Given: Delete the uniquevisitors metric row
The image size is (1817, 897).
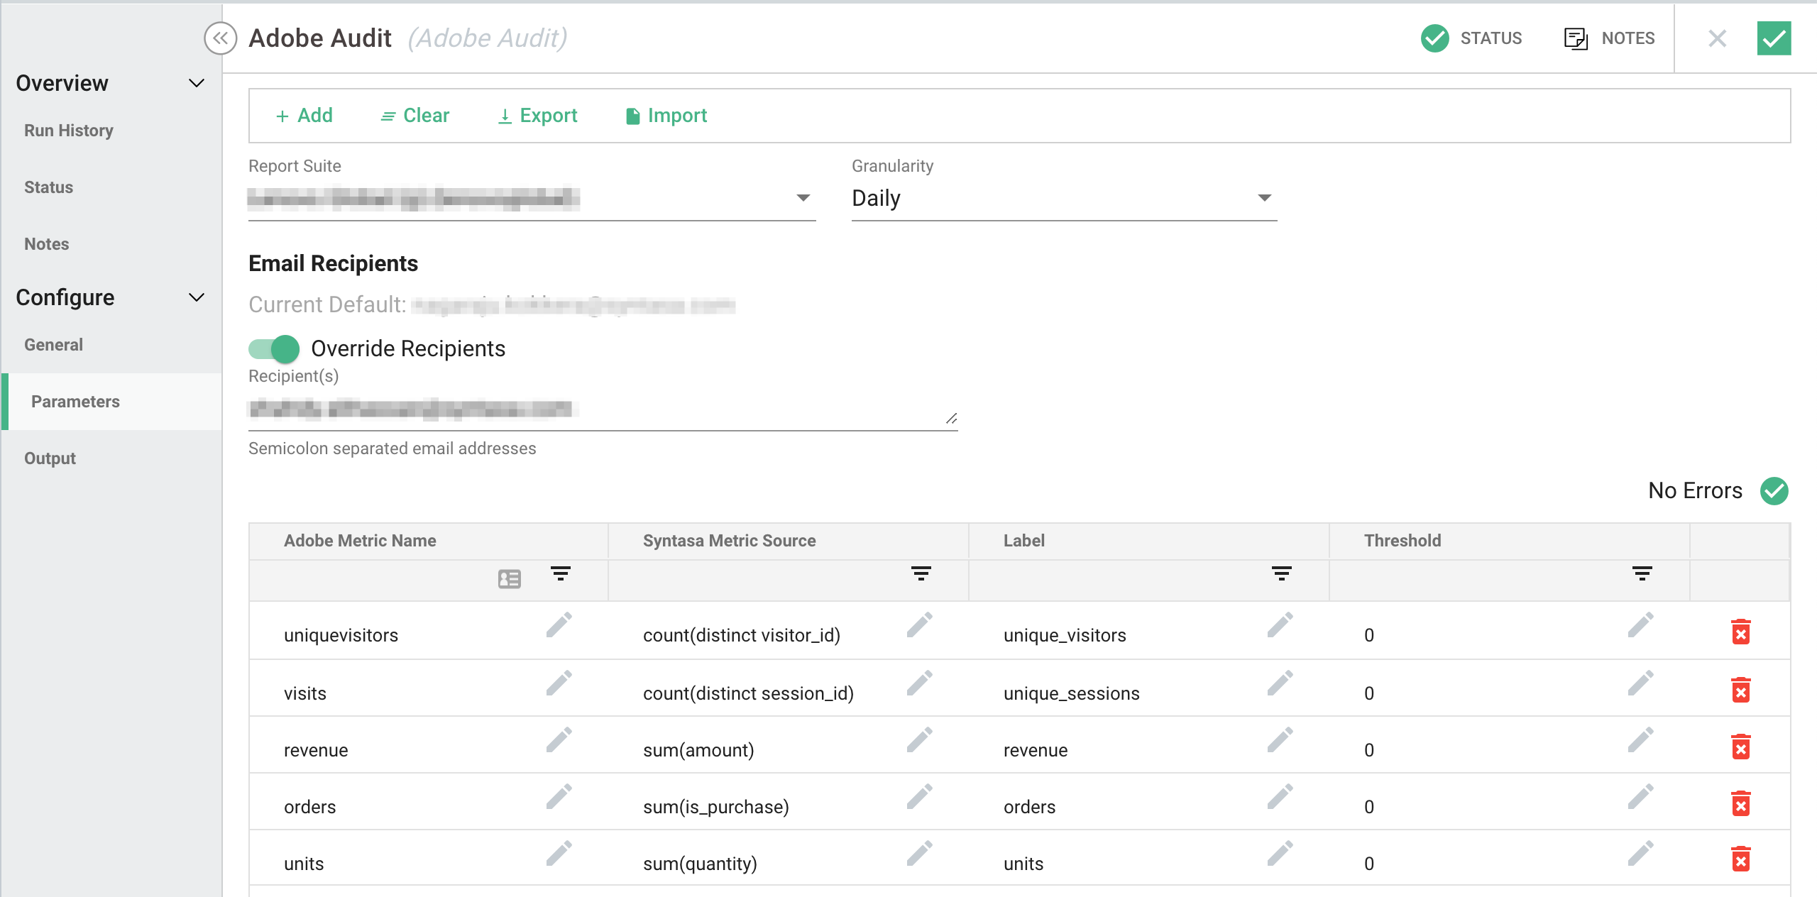Looking at the screenshot, I should (1740, 632).
